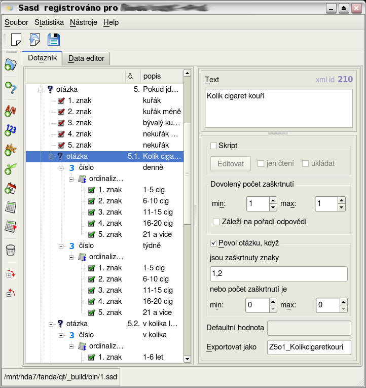The width and height of the screenshot is (366, 388).
Task: Collapse otázka 5.1. tree node
Action: (x=51, y=157)
